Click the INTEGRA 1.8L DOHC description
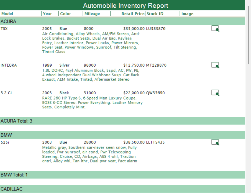 click(91, 75)
